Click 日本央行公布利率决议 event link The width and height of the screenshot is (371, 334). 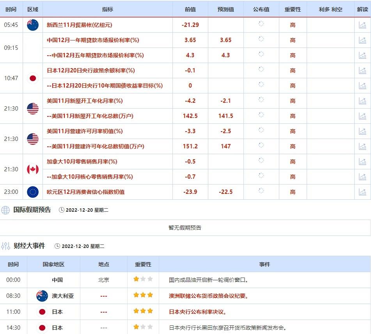click(x=197, y=312)
